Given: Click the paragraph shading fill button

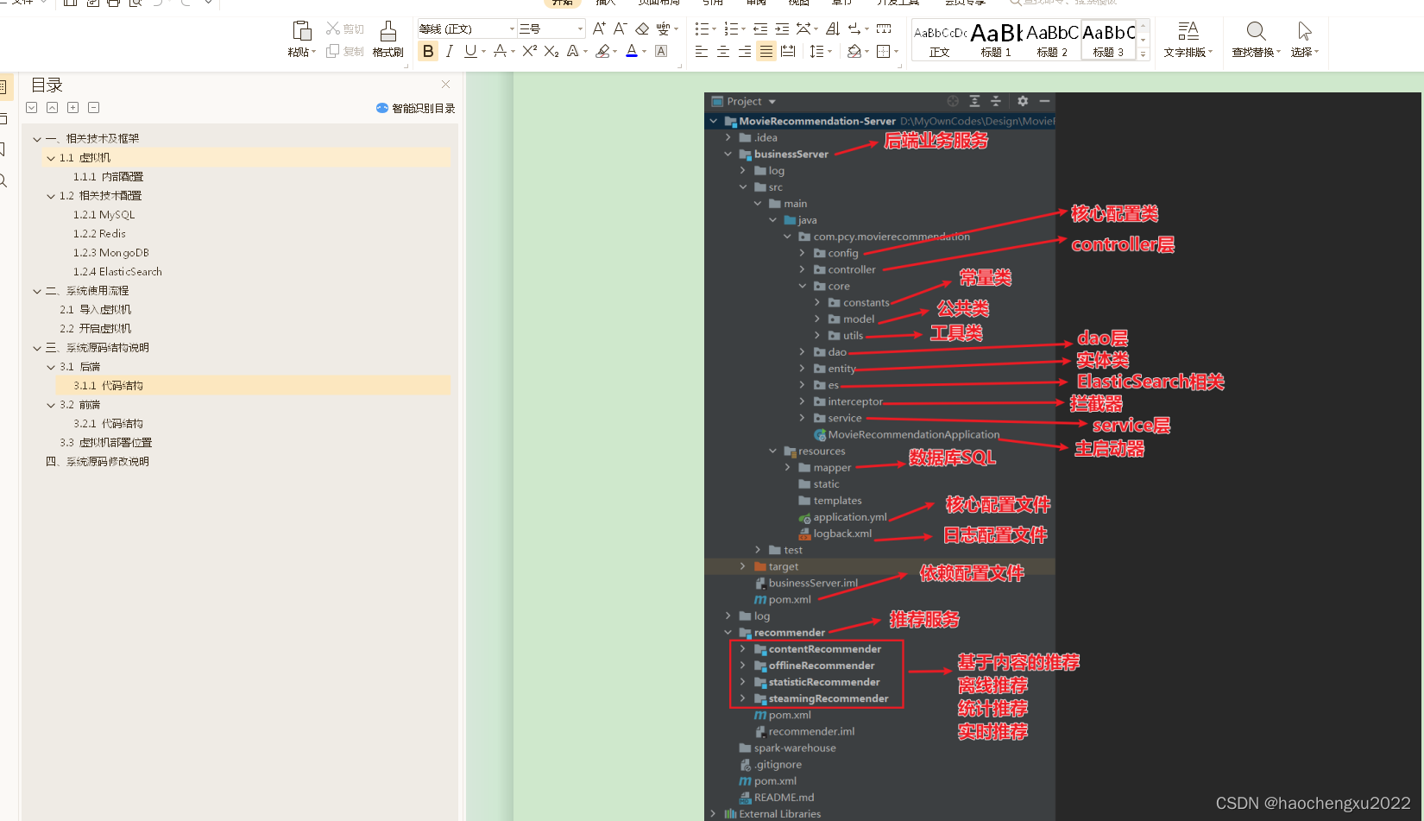Looking at the screenshot, I should [x=854, y=52].
